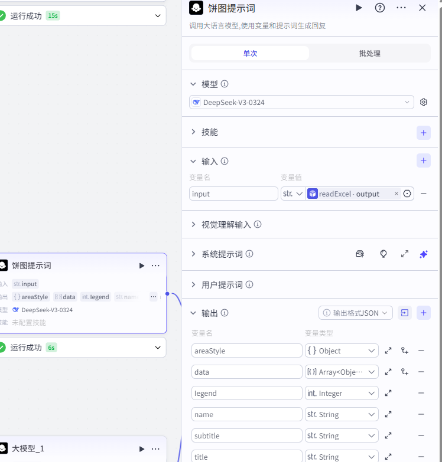The width and height of the screenshot is (442, 462).
Task: Open String type dropdown for name
Action: (342, 414)
